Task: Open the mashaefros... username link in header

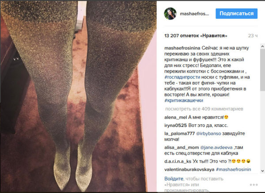Action: point(194,14)
